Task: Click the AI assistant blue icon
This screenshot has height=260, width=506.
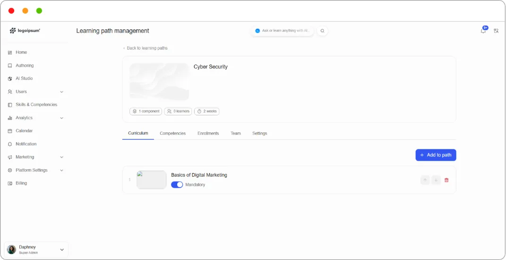Action: pos(257,31)
